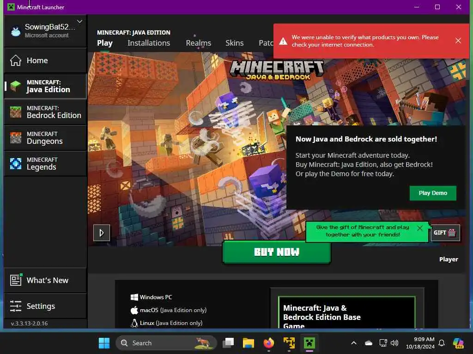The height and width of the screenshot is (354, 473).
Task: Close the green gift tooltip
Action: pyautogui.click(x=419, y=228)
